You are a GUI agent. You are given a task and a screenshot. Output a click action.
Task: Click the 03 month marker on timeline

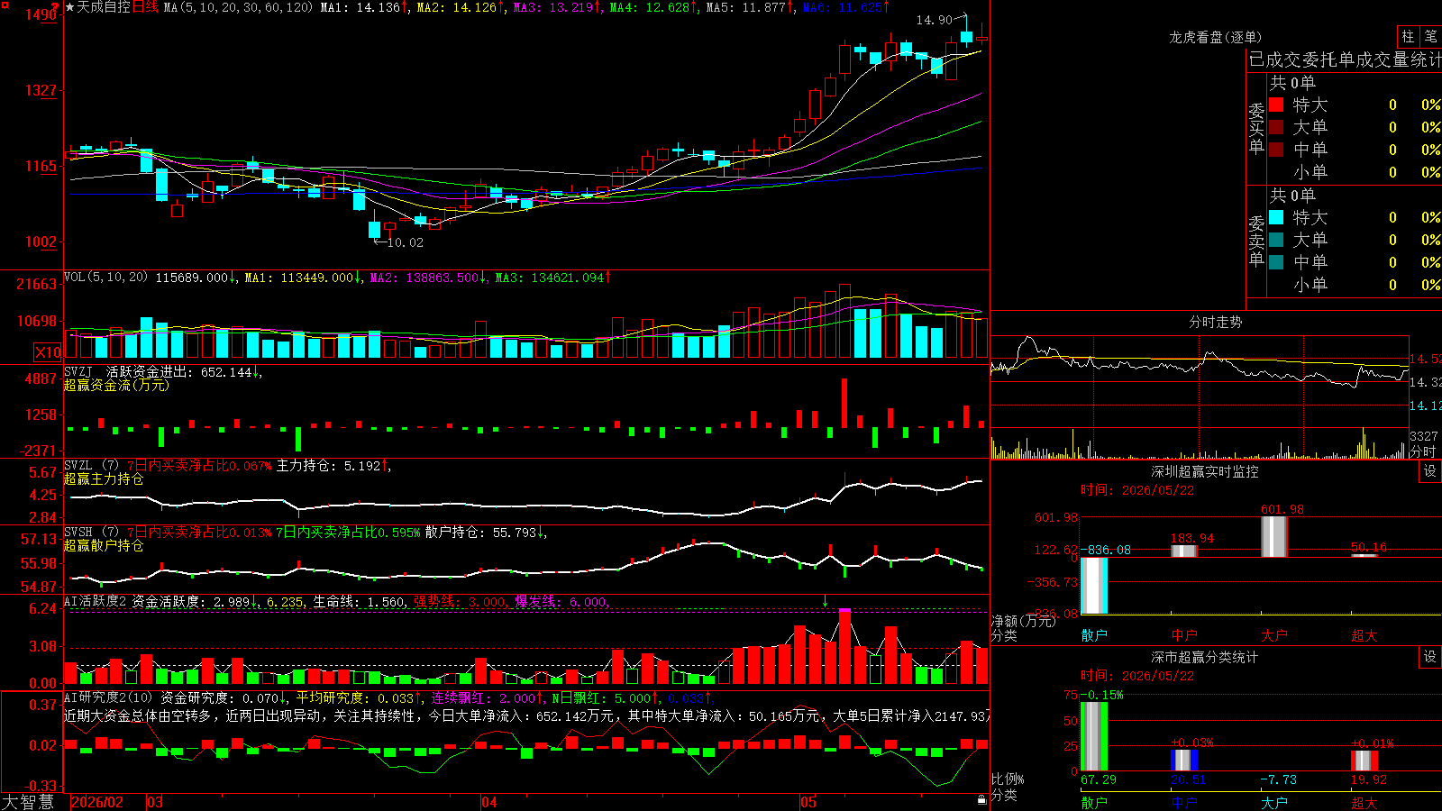(x=155, y=802)
